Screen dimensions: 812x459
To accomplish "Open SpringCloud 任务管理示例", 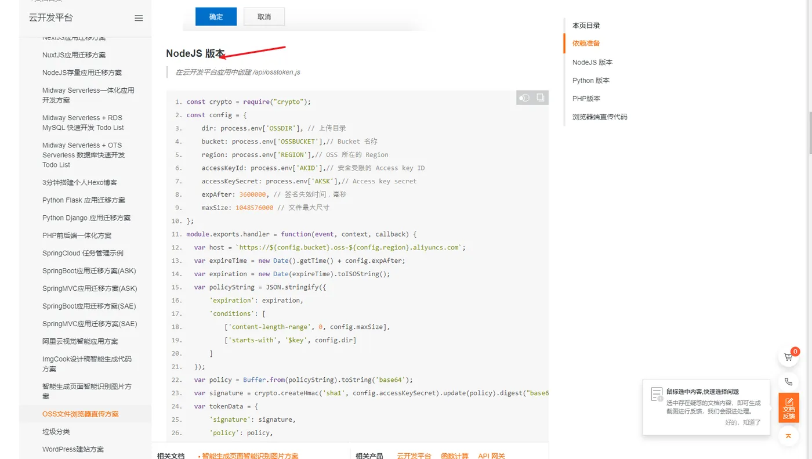I will click(83, 253).
